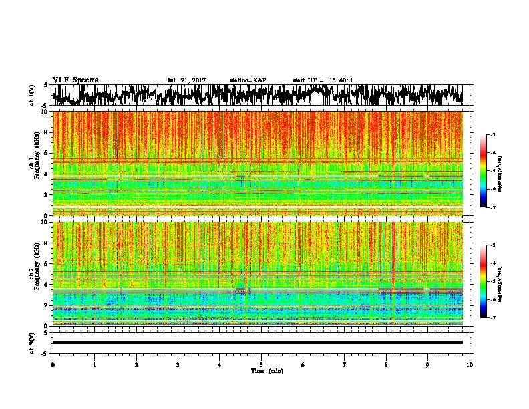The image size is (529, 409).
Task: Click the "ch.3(V)" waveform axis label
Action: 32,343
